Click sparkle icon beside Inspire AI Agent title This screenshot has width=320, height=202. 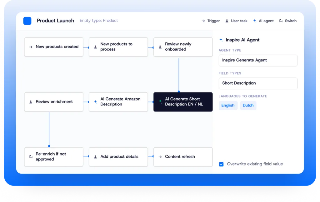[221, 40]
